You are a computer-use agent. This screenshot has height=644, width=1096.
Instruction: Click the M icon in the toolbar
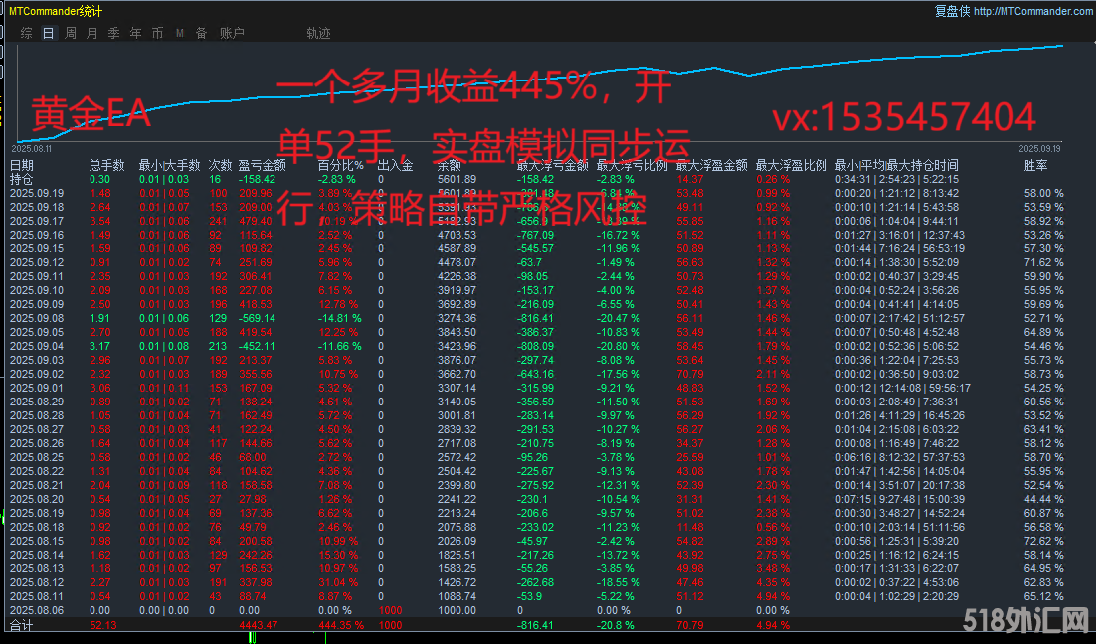click(180, 33)
